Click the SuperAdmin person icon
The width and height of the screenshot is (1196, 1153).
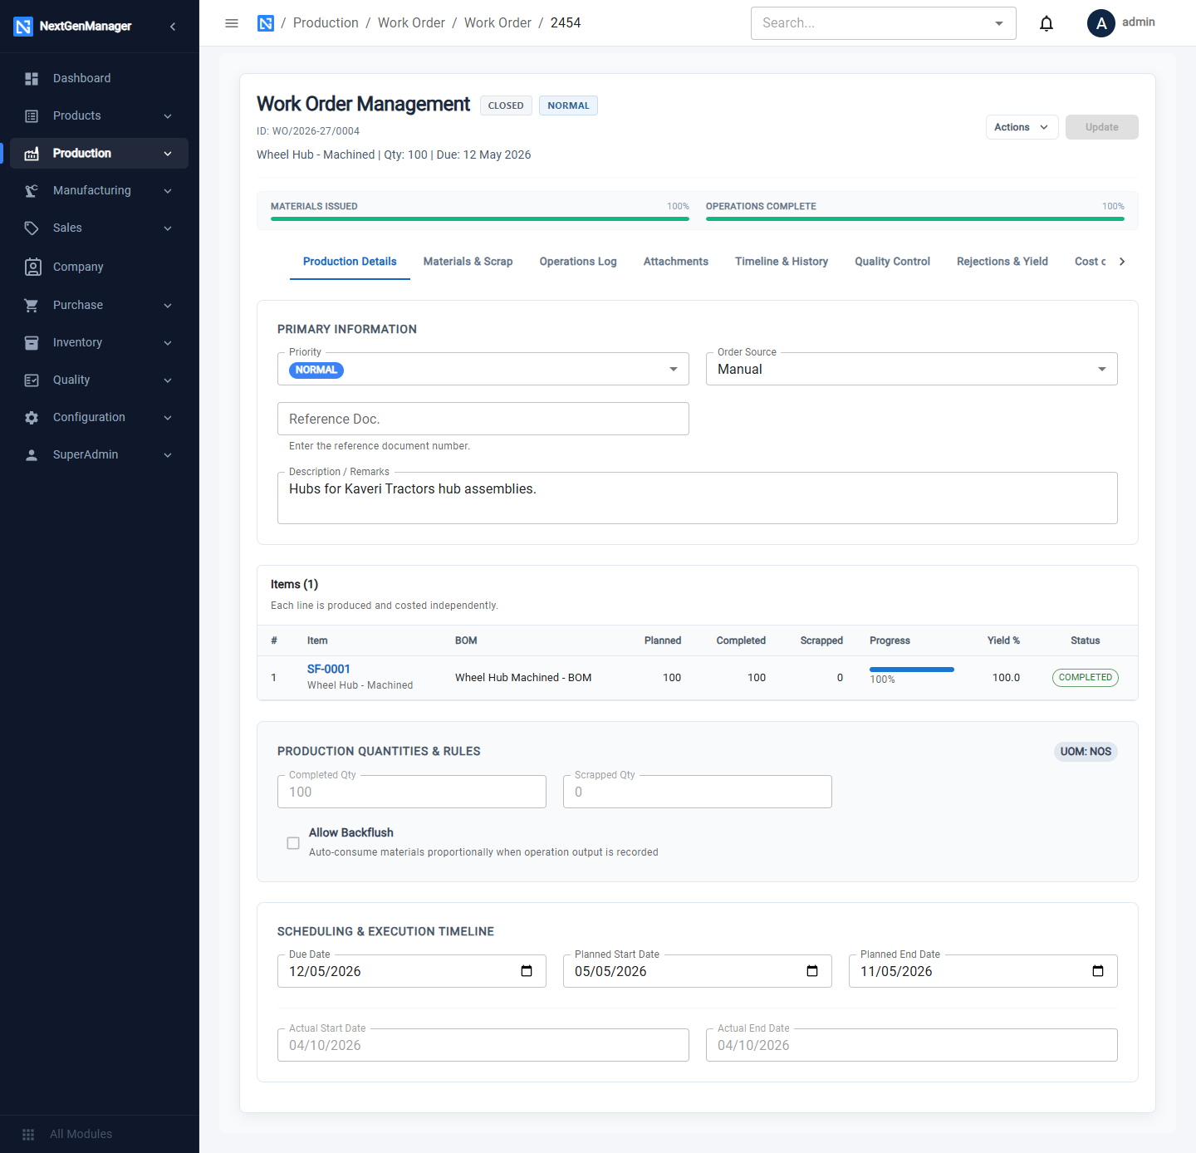pyautogui.click(x=32, y=454)
